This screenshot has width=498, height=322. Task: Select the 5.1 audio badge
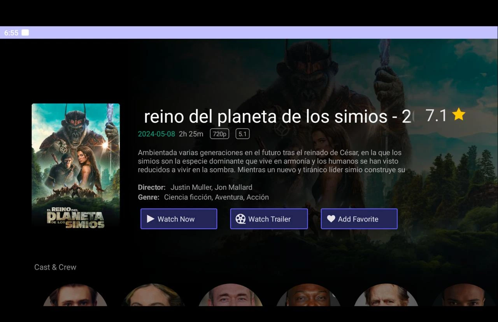click(x=242, y=134)
